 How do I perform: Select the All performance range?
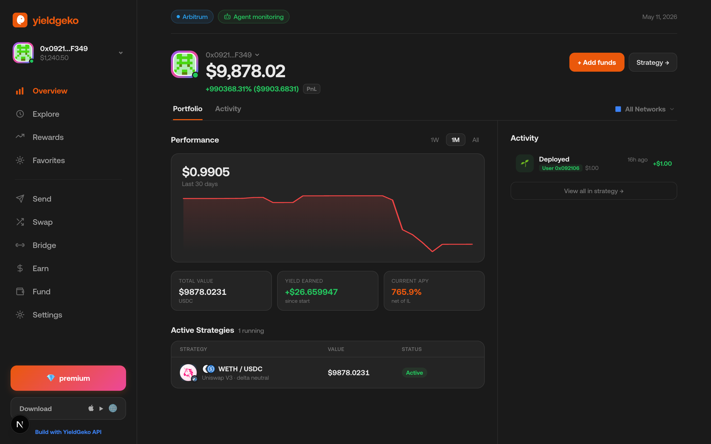(475, 140)
